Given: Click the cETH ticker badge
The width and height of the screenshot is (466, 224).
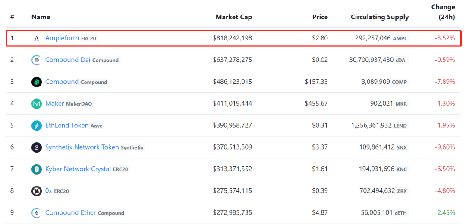Looking at the screenshot, I should [402, 213].
